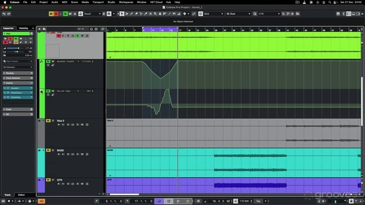365x205 pixels.
Task: Select the Comp hand tool
Action: 160,14
